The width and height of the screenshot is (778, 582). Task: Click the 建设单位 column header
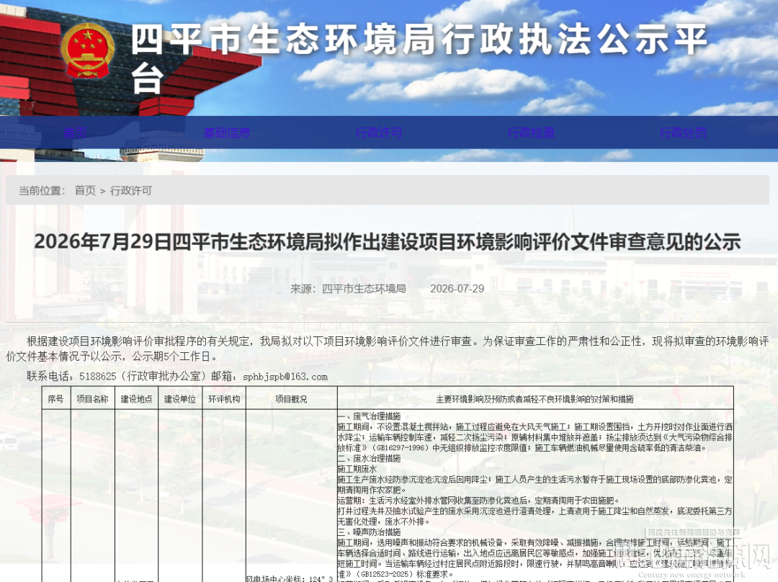180,399
